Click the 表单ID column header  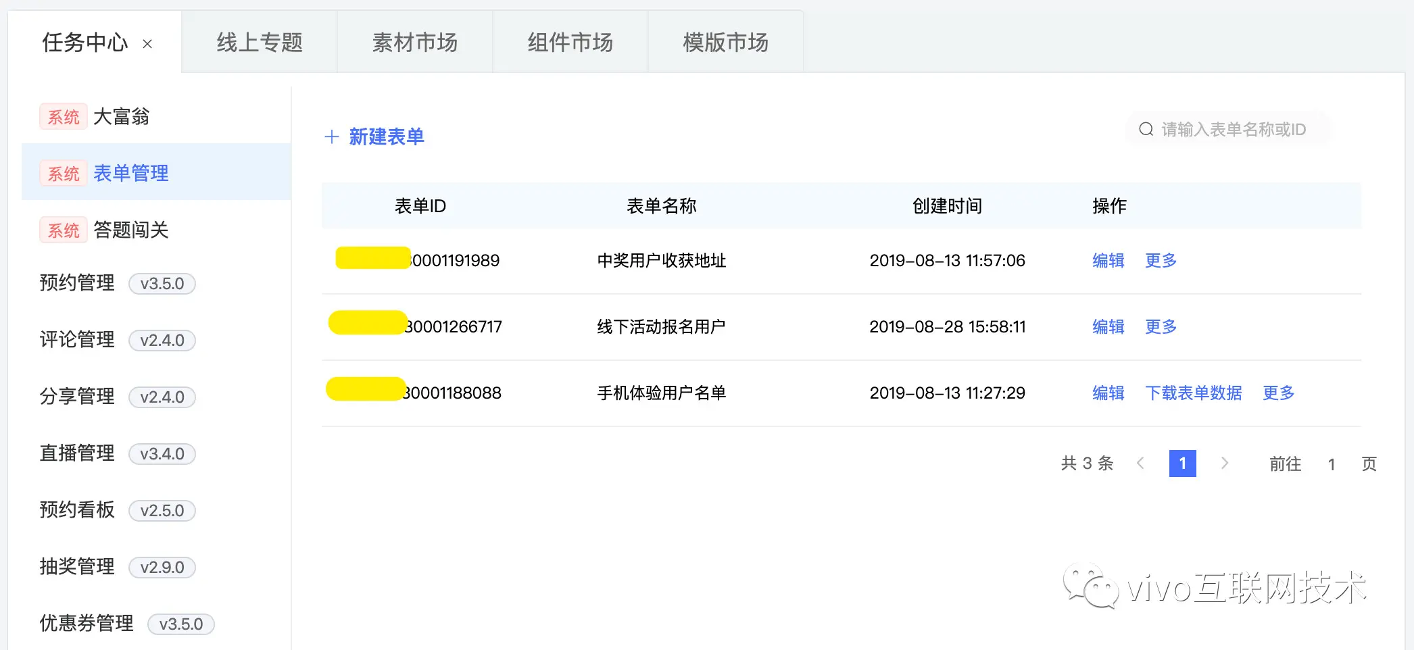pos(420,206)
